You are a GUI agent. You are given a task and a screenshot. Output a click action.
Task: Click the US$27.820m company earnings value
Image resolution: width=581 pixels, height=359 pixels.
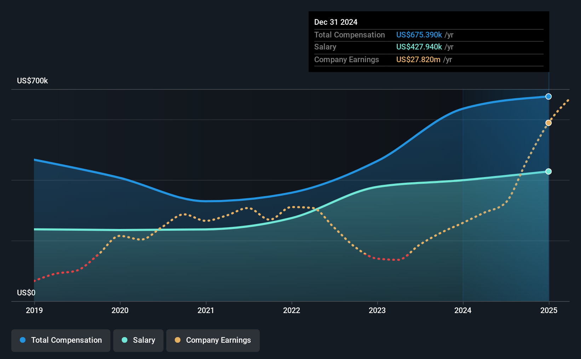[418, 59]
